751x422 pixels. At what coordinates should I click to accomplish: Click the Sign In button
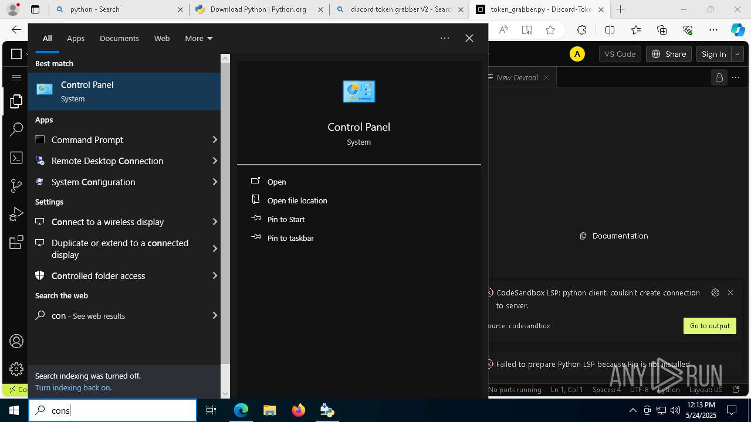[x=714, y=54]
